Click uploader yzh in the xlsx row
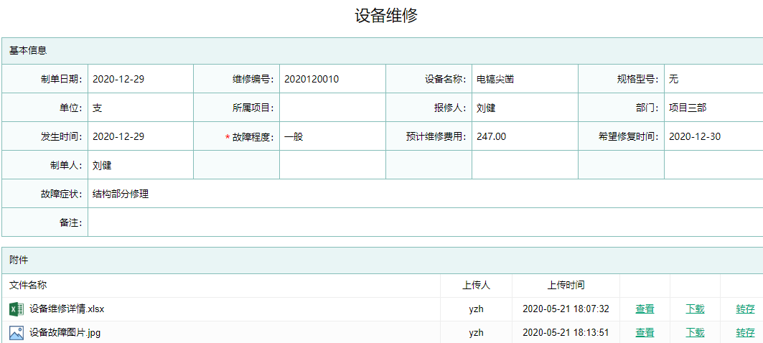The width and height of the screenshot is (763, 343). 476,309
